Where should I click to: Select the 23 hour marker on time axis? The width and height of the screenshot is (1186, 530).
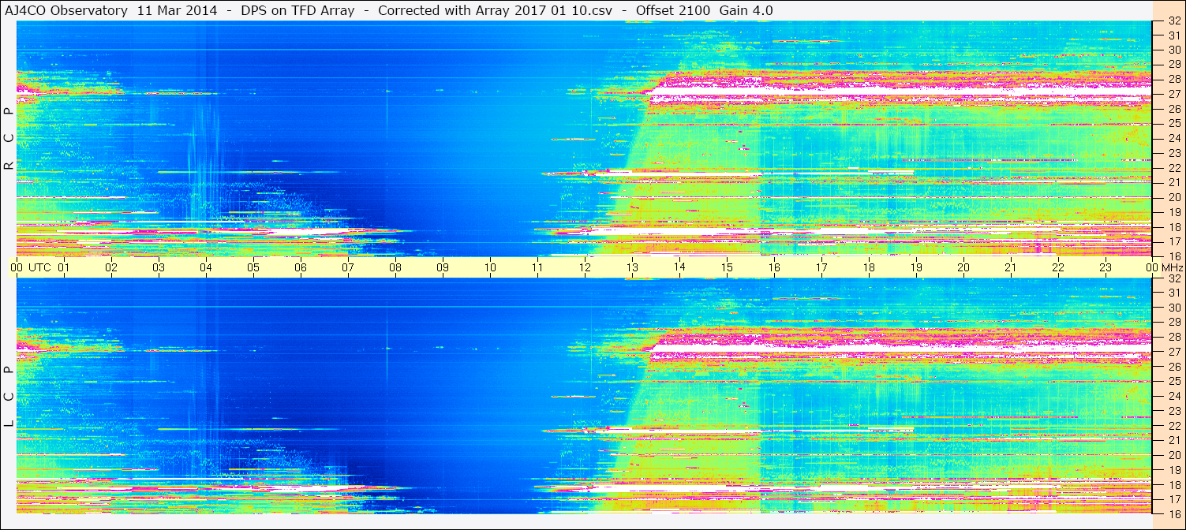(1106, 267)
